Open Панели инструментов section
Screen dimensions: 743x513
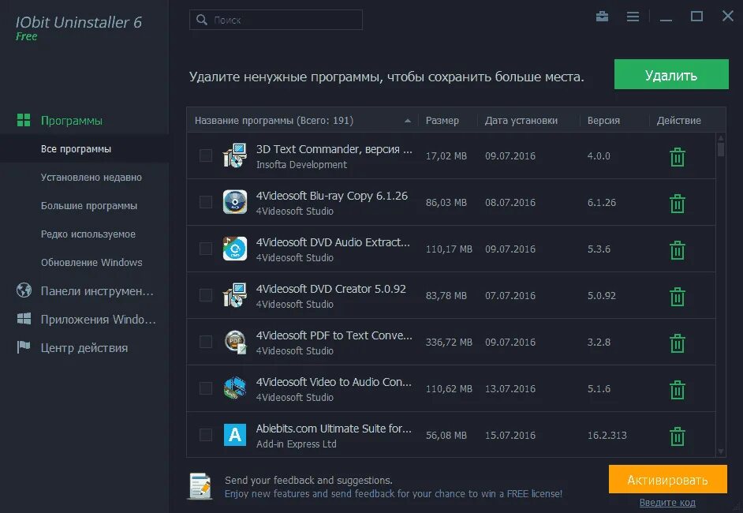tap(97, 290)
